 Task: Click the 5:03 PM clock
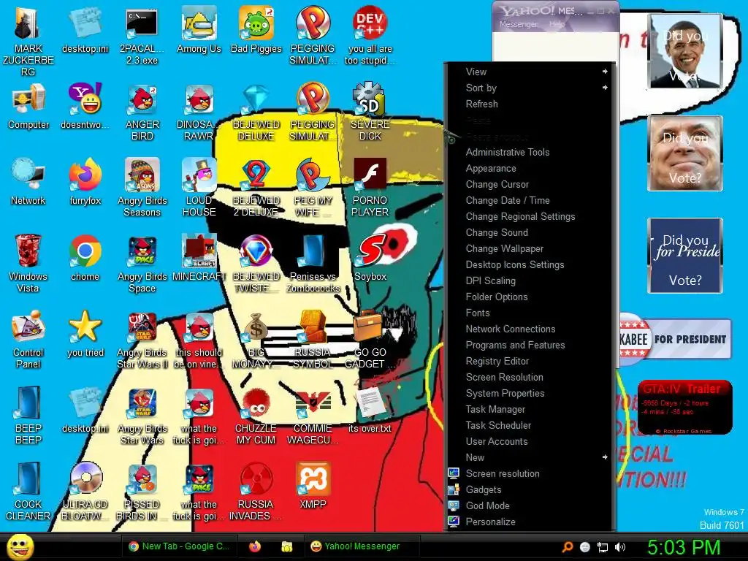coord(684,546)
